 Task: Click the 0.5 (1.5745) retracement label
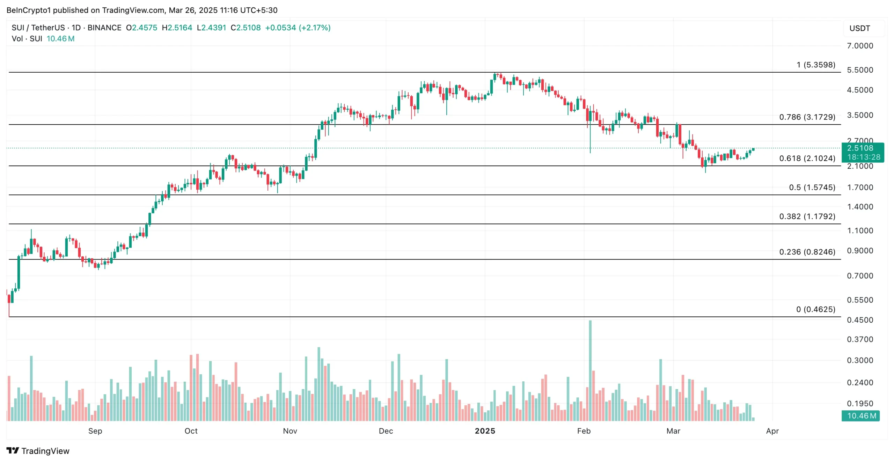pyautogui.click(x=812, y=187)
